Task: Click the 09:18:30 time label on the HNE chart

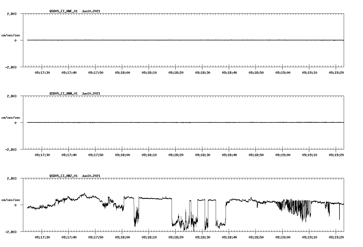Action: [x=203, y=73]
